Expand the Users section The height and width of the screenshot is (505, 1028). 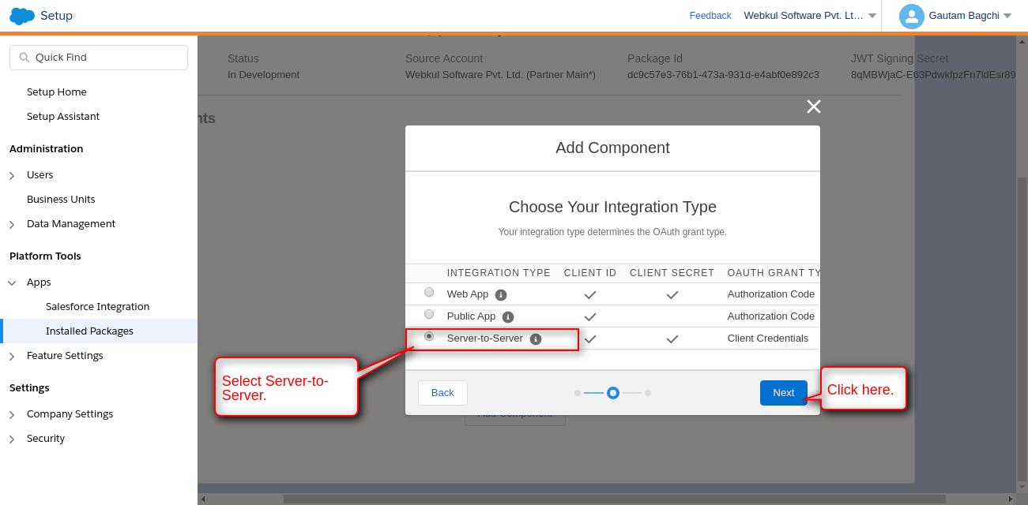[x=12, y=175]
